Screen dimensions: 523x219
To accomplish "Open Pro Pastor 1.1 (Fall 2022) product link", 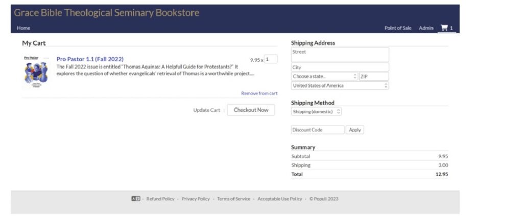I will pyautogui.click(x=90, y=59).
